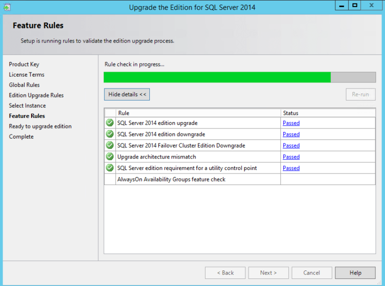Select the Complete step

point(21,136)
